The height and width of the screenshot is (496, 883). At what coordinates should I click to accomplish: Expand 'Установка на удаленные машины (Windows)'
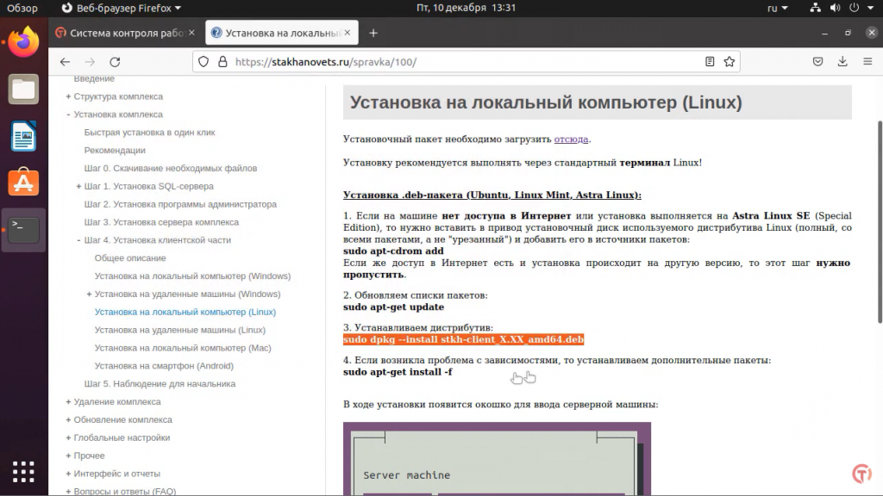pyautogui.click(x=89, y=294)
